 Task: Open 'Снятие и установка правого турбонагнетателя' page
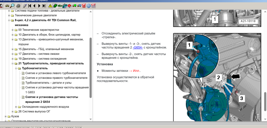pos(56,78)
